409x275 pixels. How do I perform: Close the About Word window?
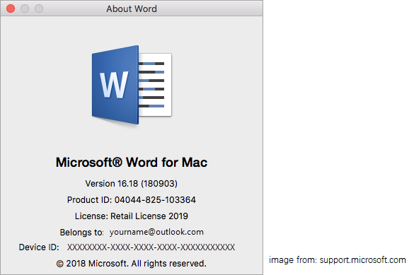tap(11, 8)
